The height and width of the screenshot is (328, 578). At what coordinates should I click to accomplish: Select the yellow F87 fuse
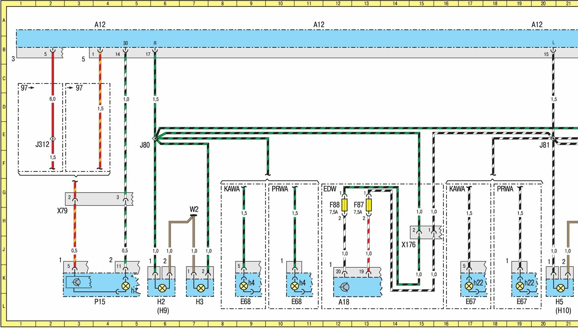pos(368,205)
